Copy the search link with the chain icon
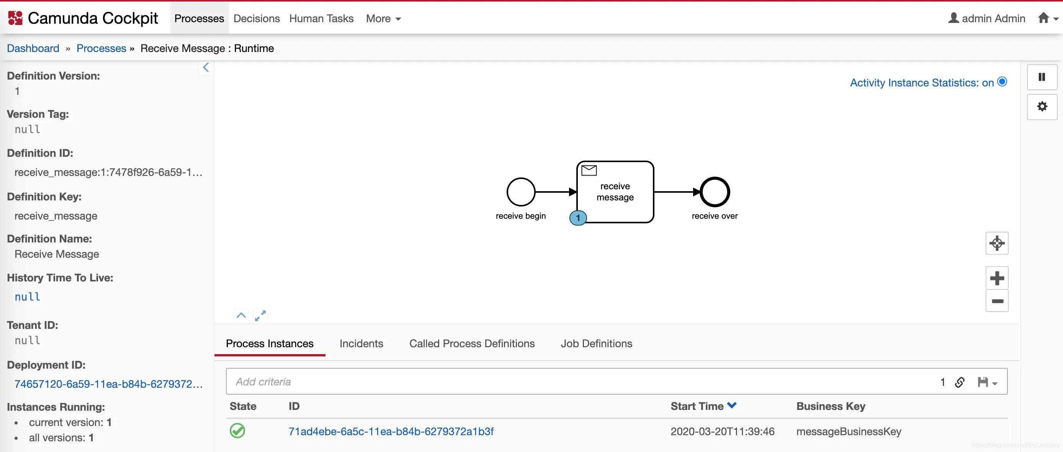The image size is (1063, 452). point(960,382)
